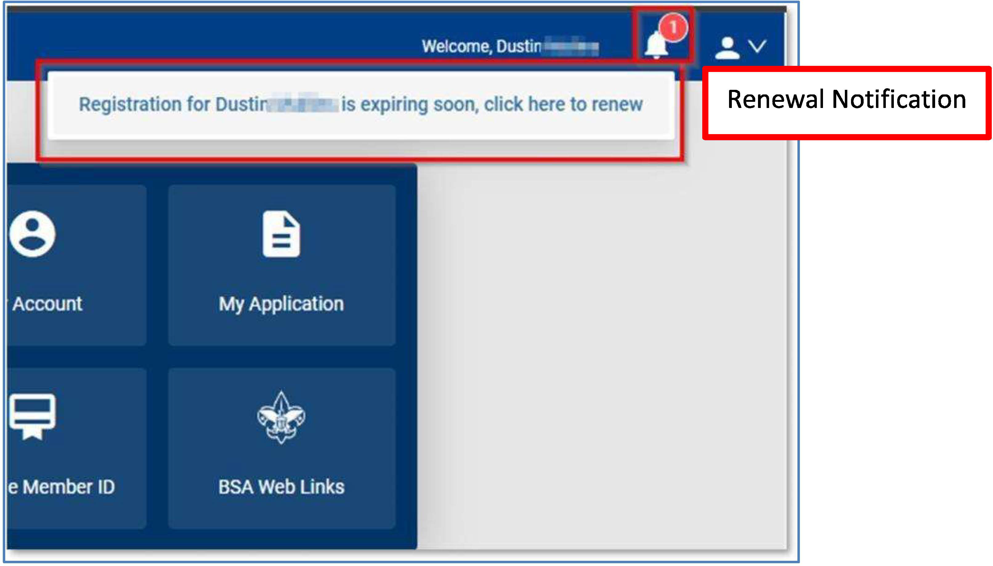Click the Account person circle icon
Screen dimensions: 993x566
coord(33,234)
